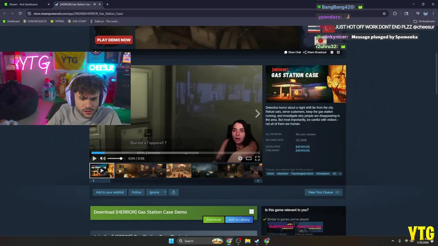The height and width of the screenshot is (246, 438).
Task: View site information icon in address bar
Action: 29,14
